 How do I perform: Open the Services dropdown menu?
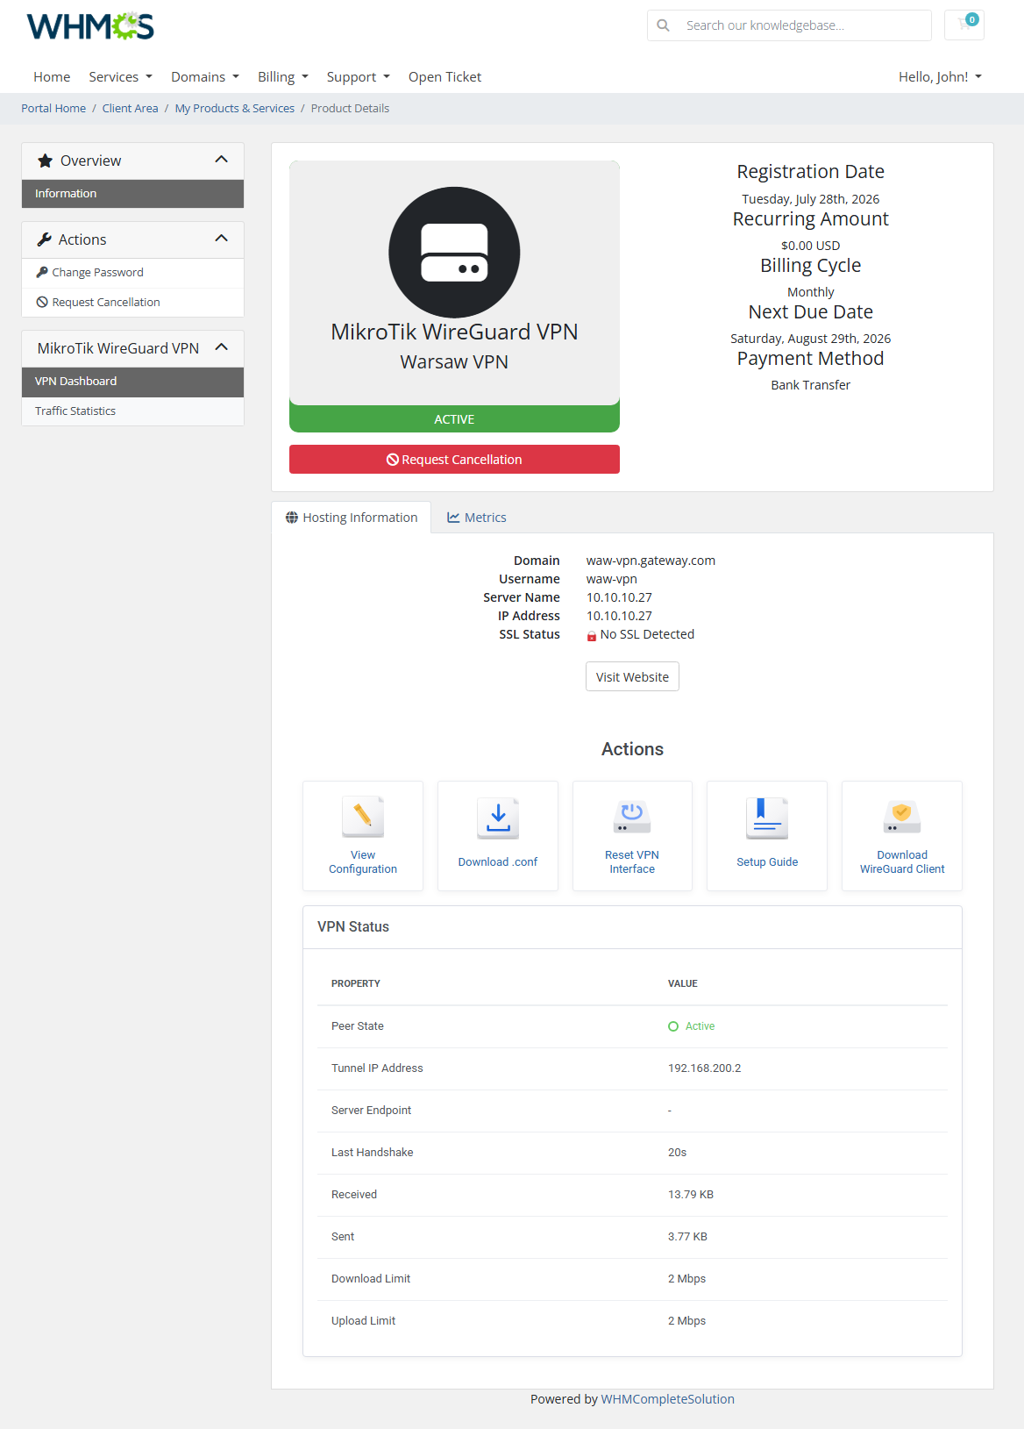coord(120,77)
